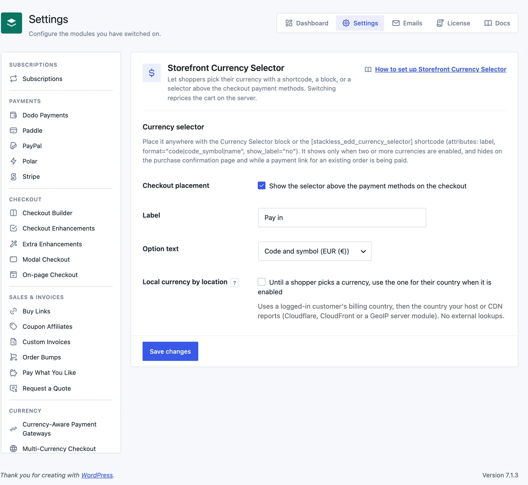Viewport: 528px width, 485px height.
Task: Select the Settings tab
Action: click(360, 23)
